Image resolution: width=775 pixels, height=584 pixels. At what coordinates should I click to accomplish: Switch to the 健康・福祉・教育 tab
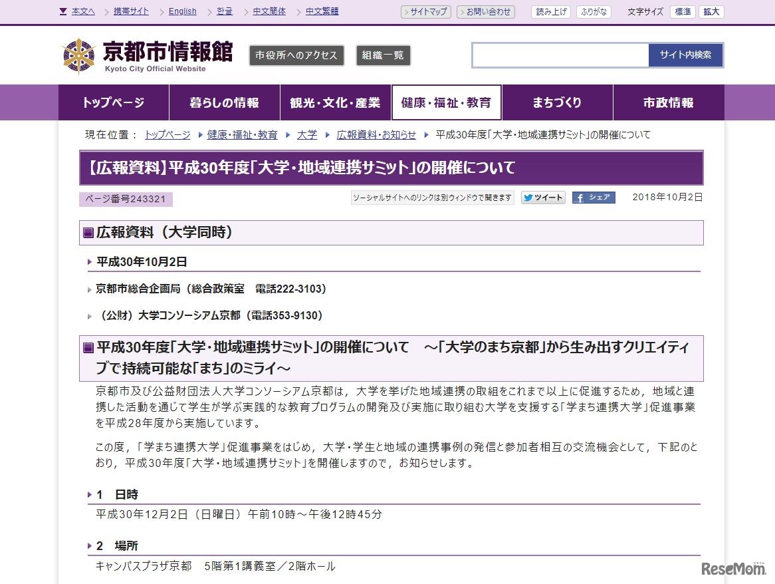point(446,102)
